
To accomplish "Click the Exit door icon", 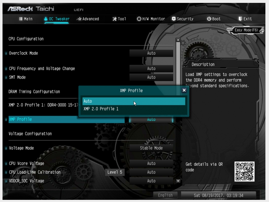I will 240,19.
